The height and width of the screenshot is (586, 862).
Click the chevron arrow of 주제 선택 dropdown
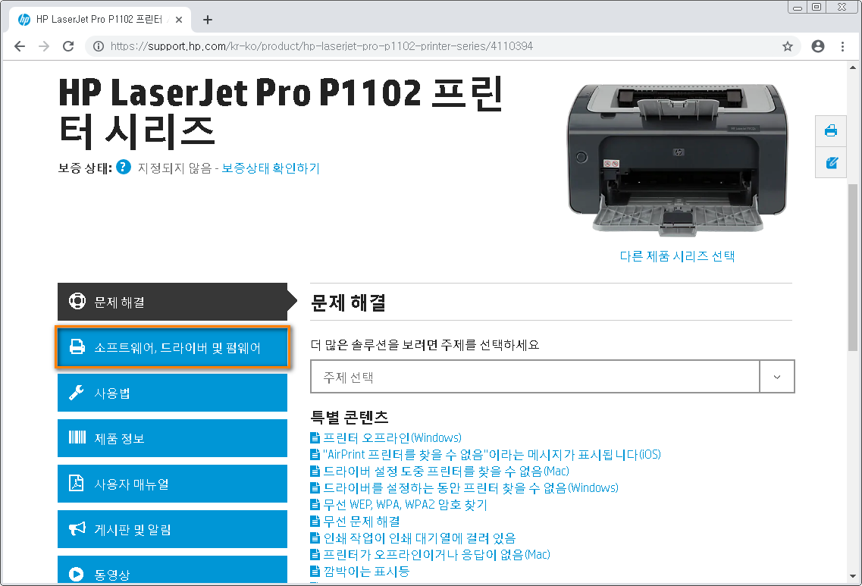coord(777,377)
